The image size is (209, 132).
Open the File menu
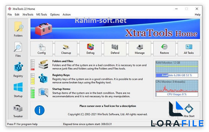pos(10,15)
